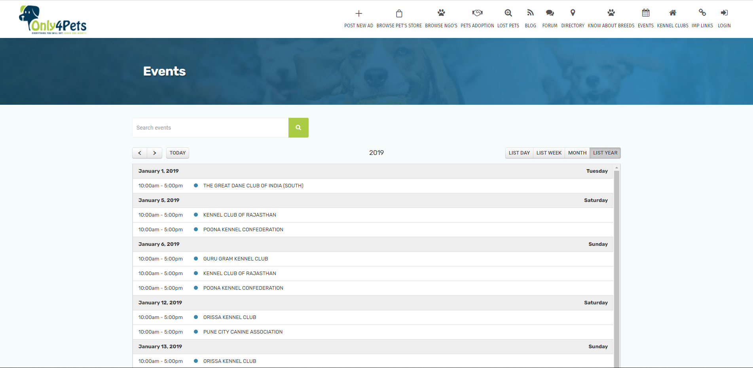Image resolution: width=753 pixels, height=368 pixels.
Task: Click the scrollbar up arrow in events list
Action: point(616,168)
